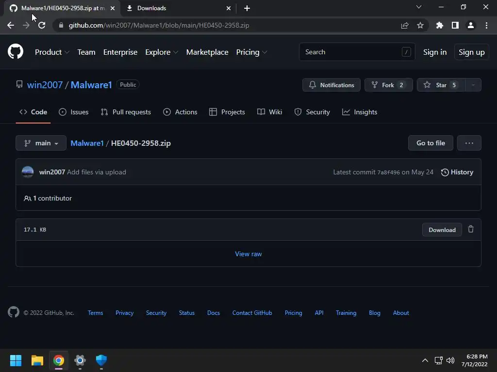Open the taskbar clock and date
497x372 pixels.
[x=475, y=360]
